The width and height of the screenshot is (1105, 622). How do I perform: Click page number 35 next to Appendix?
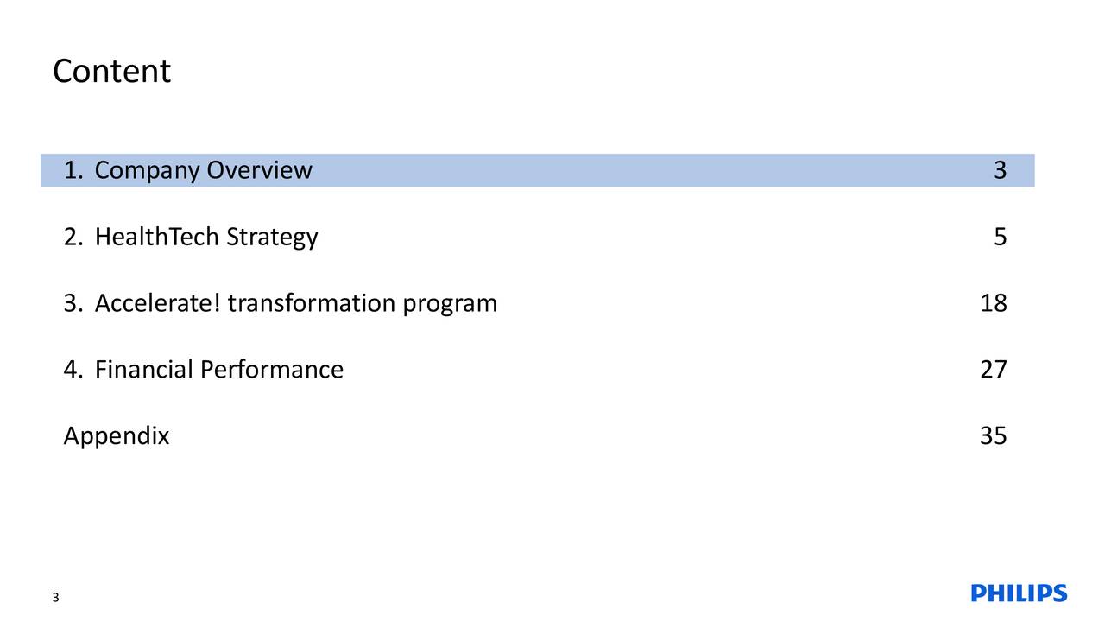click(994, 437)
